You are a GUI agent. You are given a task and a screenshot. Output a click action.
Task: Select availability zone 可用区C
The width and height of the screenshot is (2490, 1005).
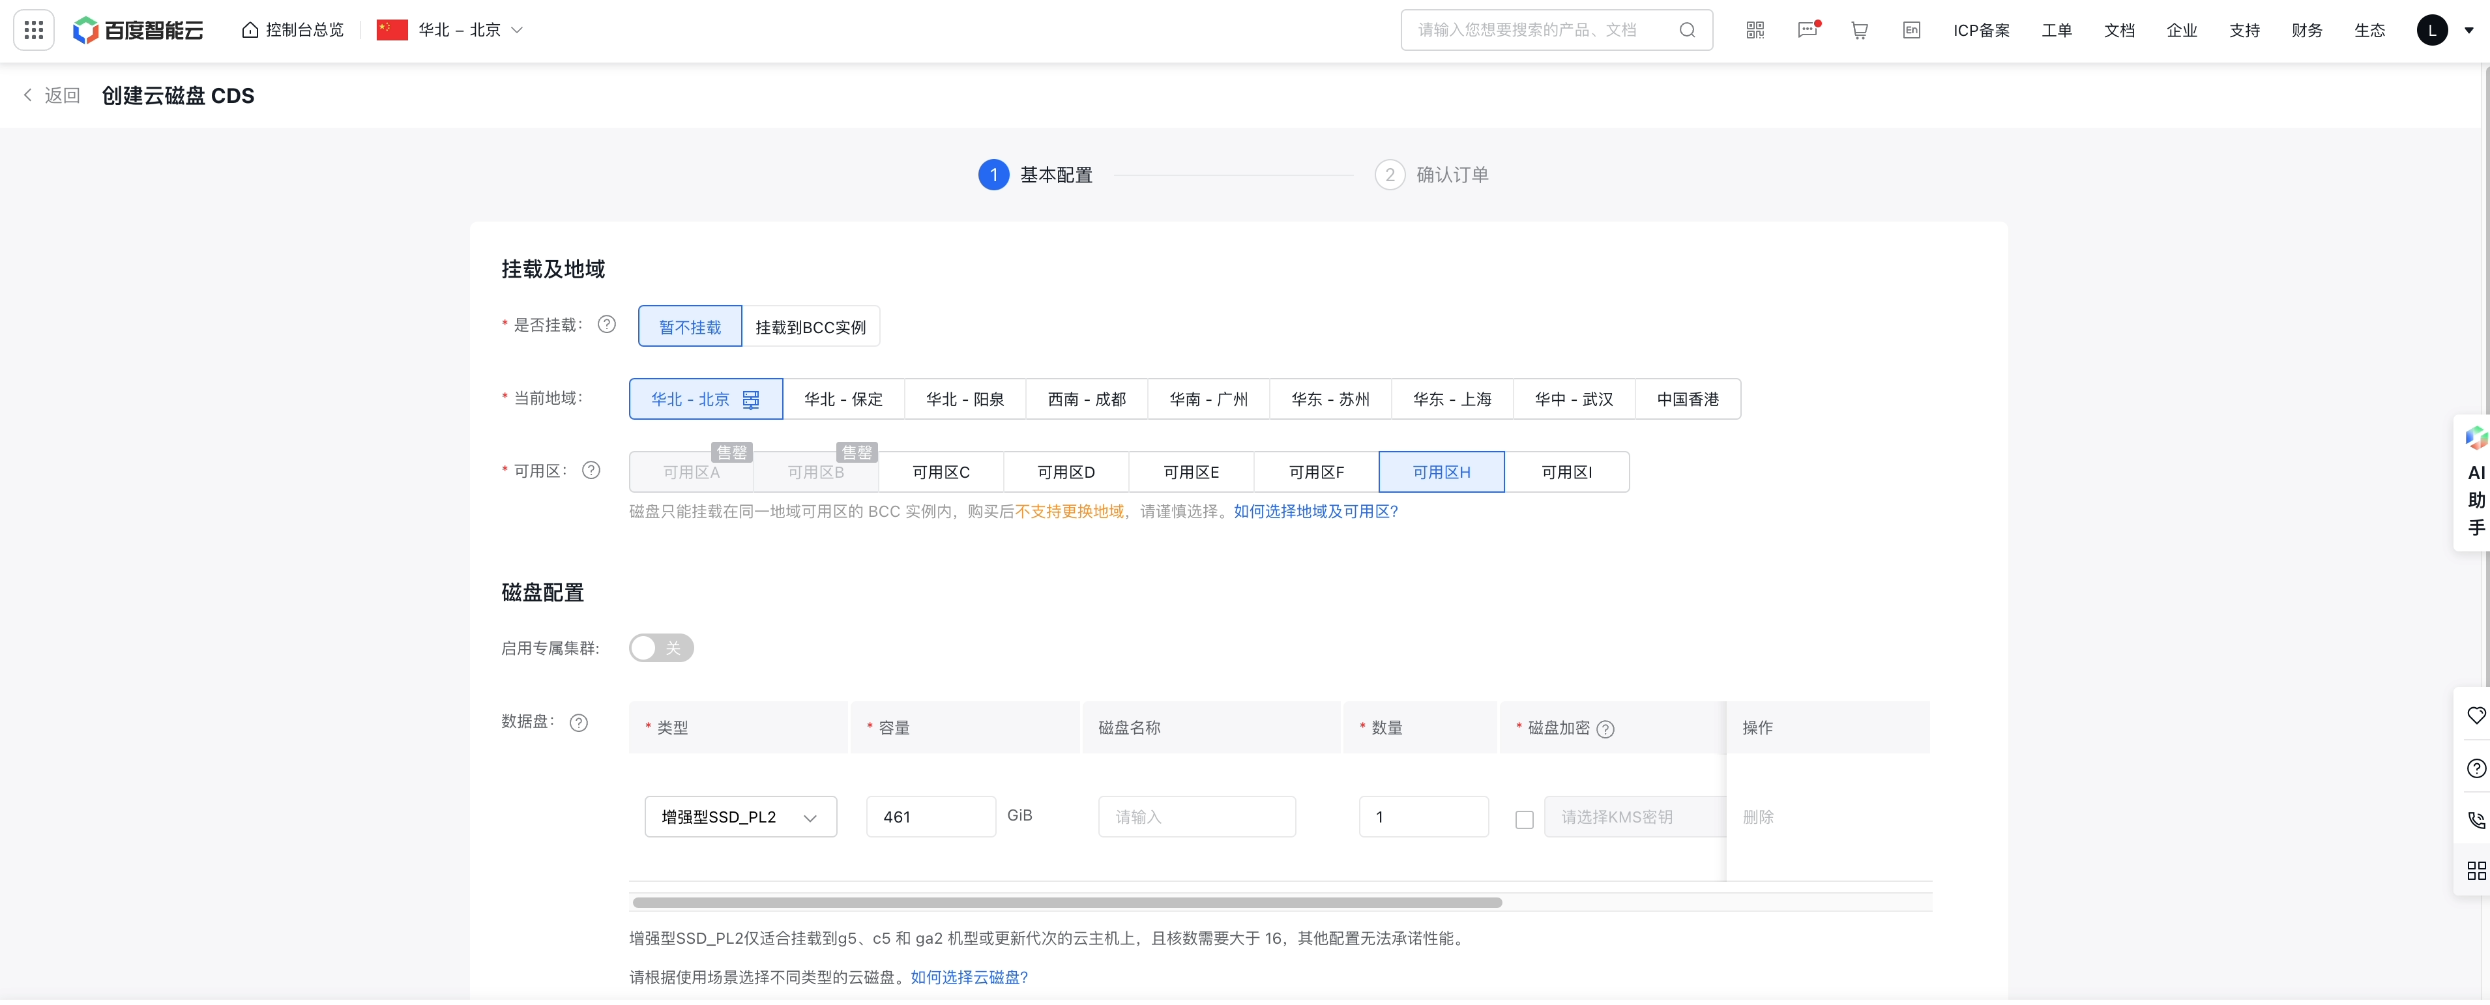pos(941,472)
